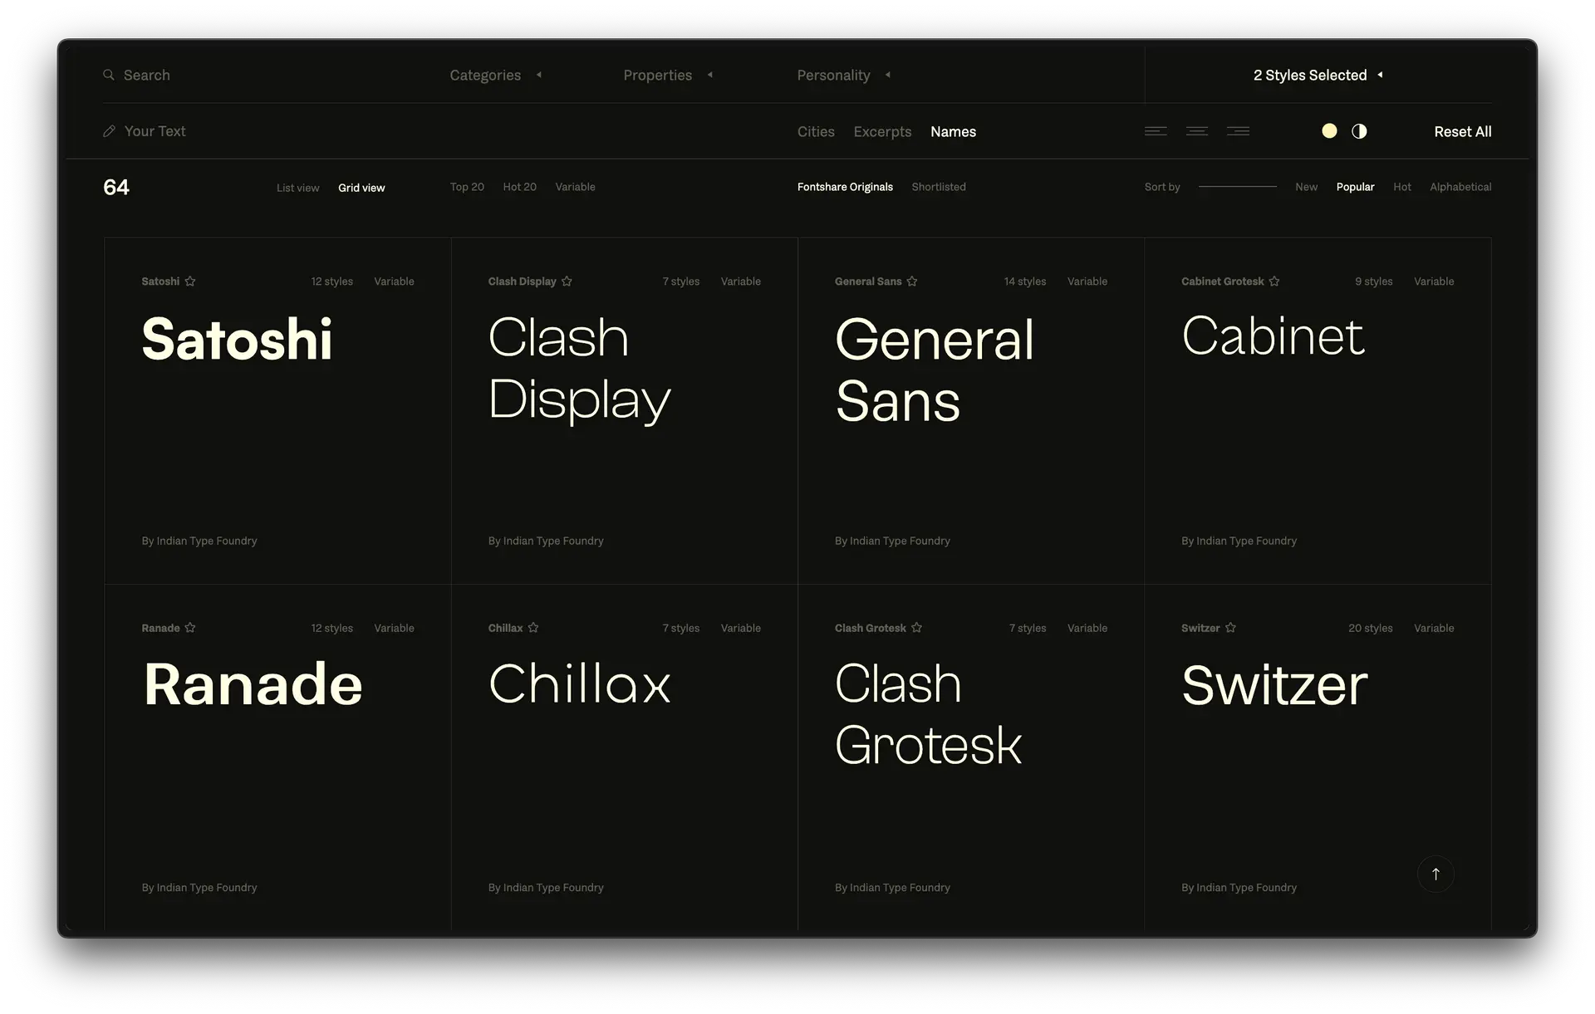Enable the Variable fonts filter
The height and width of the screenshot is (1014, 1595).
(x=575, y=187)
